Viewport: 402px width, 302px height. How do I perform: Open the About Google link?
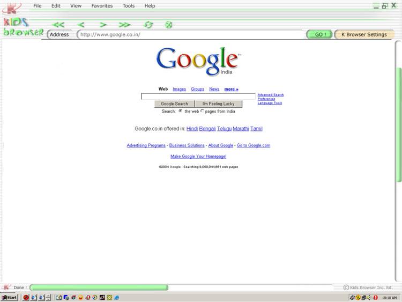[221, 145]
